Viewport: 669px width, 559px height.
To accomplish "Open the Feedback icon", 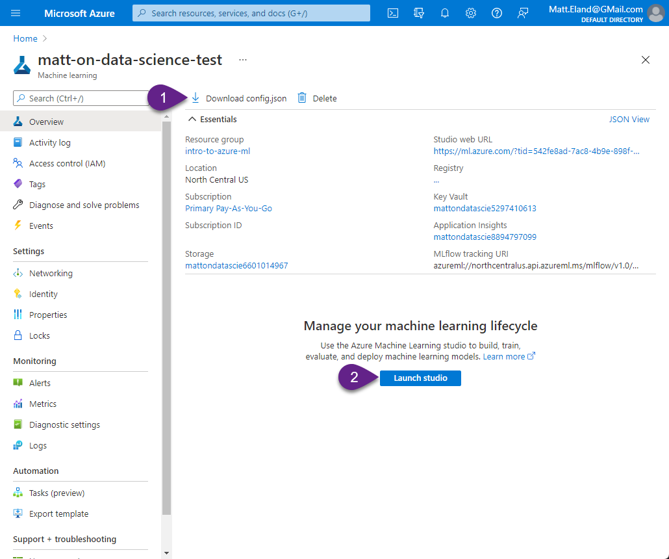I will (x=523, y=13).
